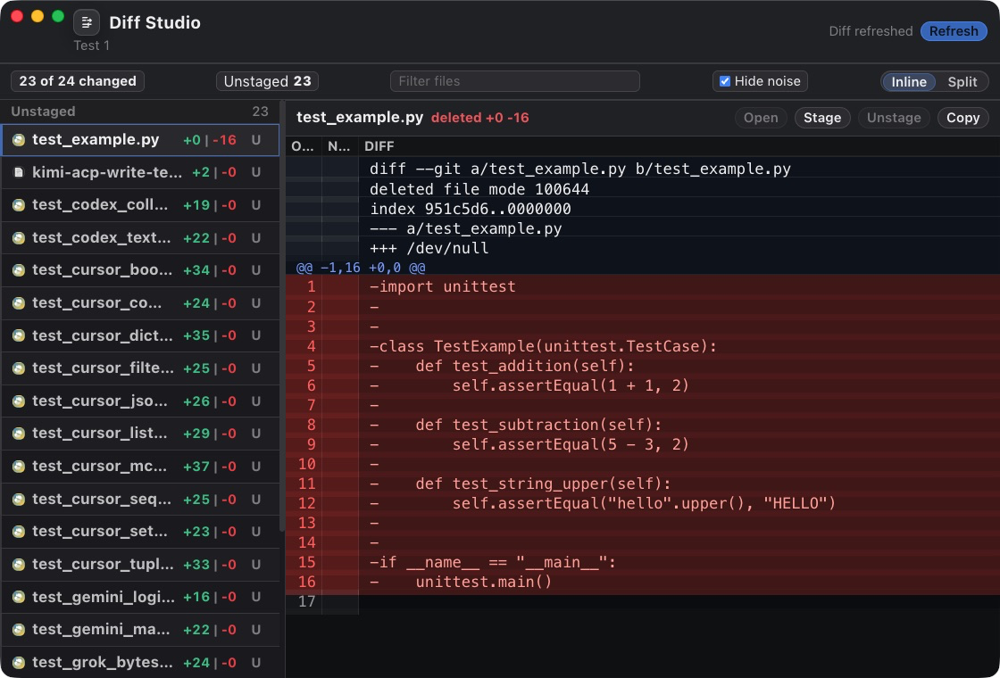Stage test_example.py

822,118
